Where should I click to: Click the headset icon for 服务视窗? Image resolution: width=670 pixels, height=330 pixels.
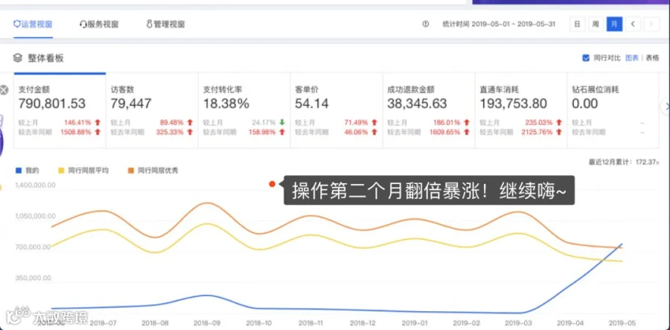pos(83,25)
